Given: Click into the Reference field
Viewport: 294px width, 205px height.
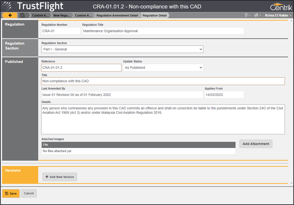Looking at the screenshot, I should point(81,68).
